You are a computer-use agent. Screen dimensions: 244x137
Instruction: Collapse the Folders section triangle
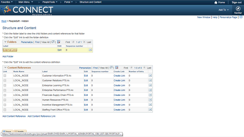tap(5, 42)
